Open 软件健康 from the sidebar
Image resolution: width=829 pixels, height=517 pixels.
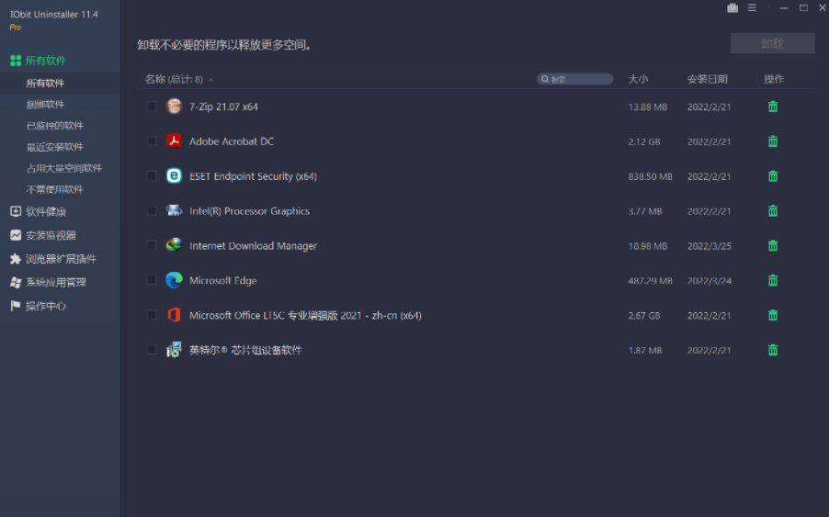coord(45,211)
